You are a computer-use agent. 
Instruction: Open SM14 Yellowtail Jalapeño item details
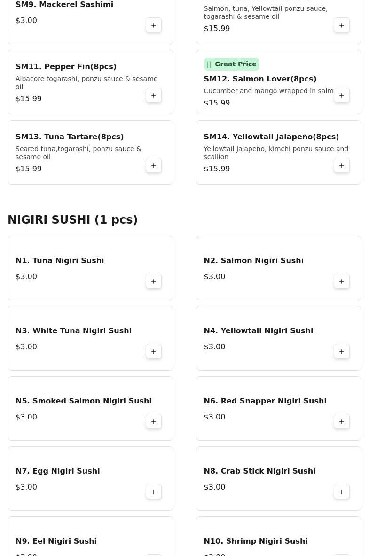pyautogui.click(x=271, y=137)
